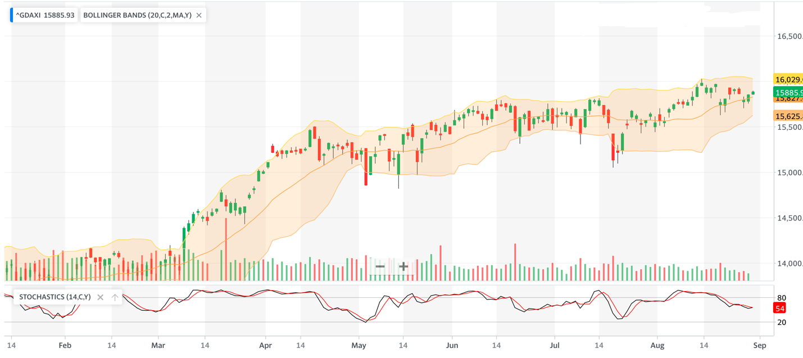This screenshot has height=358, width=803.
Task: Click the 20 level on the Stochastics axis
Action: tap(781, 322)
